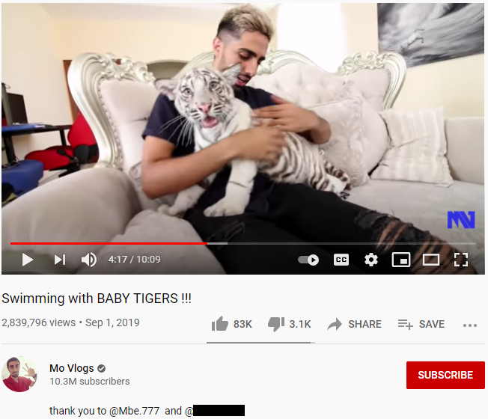Enter full screen mode
The image size is (488, 419).
click(461, 260)
